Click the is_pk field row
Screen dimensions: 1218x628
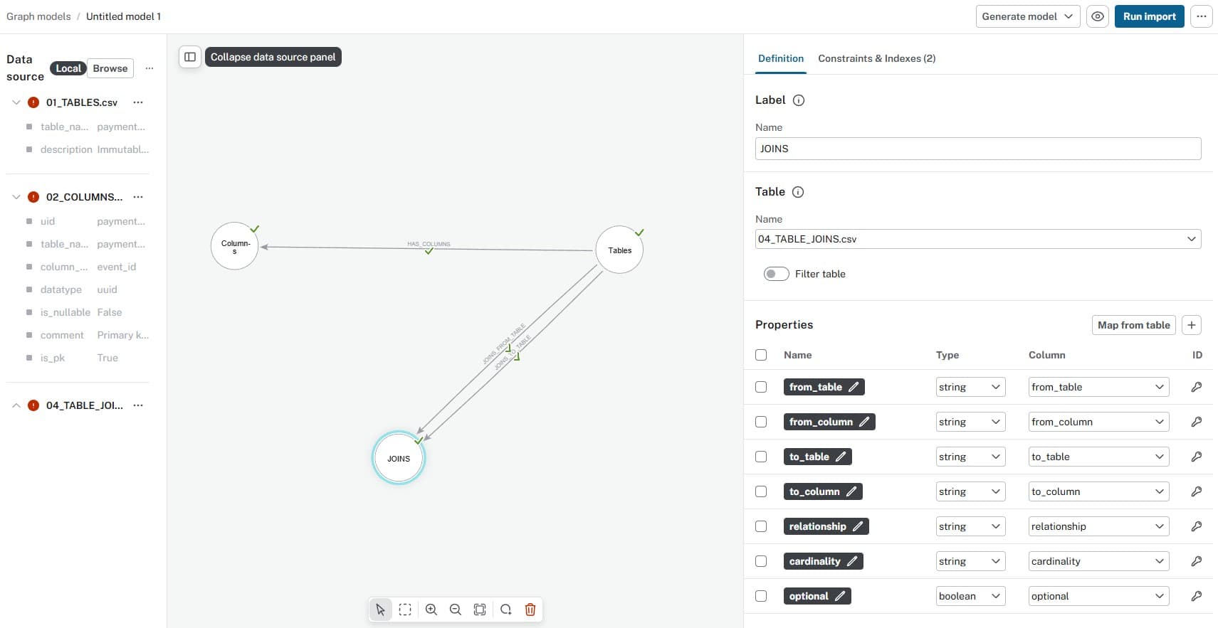(87, 358)
